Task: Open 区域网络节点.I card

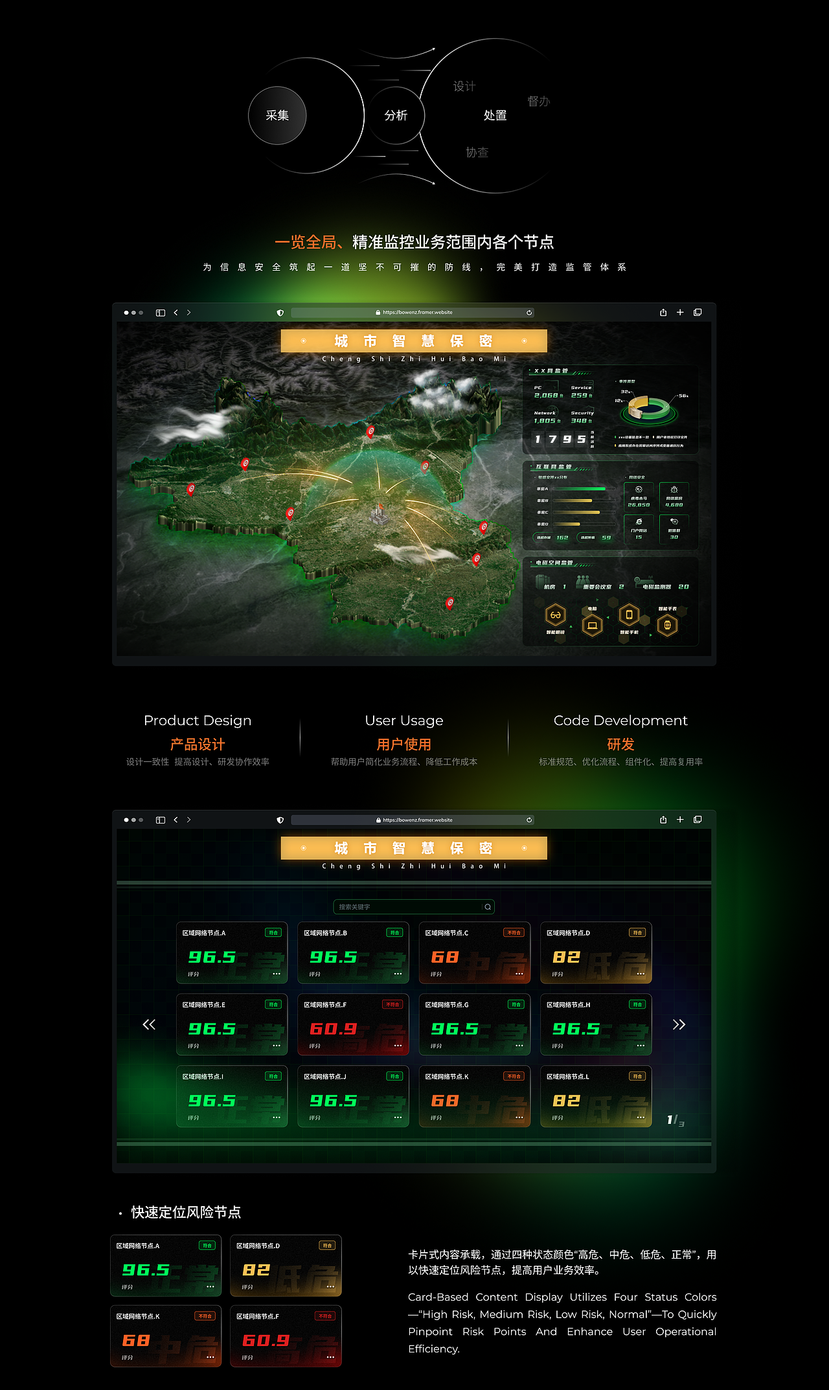Action: pos(232,1096)
